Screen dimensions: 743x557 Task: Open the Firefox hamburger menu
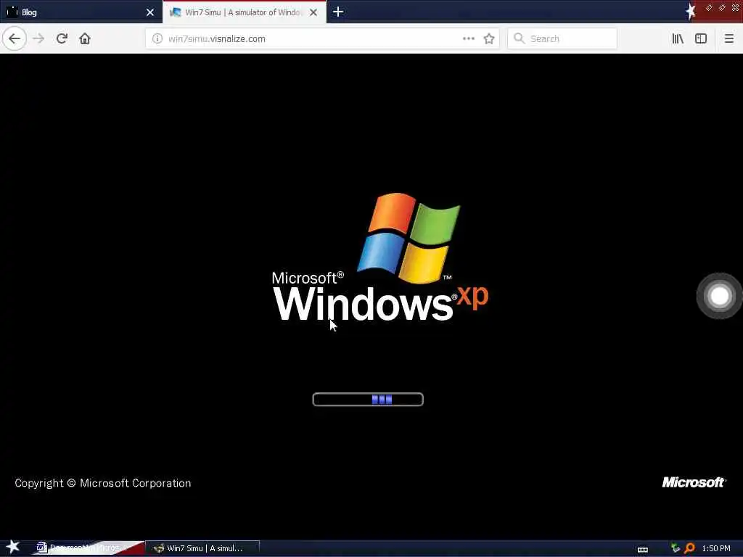point(728,38)
